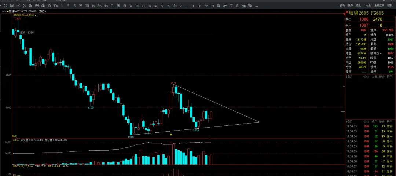Click the 大单 column header
This screenshot has width=396, height=176.
tap(374, 77)
